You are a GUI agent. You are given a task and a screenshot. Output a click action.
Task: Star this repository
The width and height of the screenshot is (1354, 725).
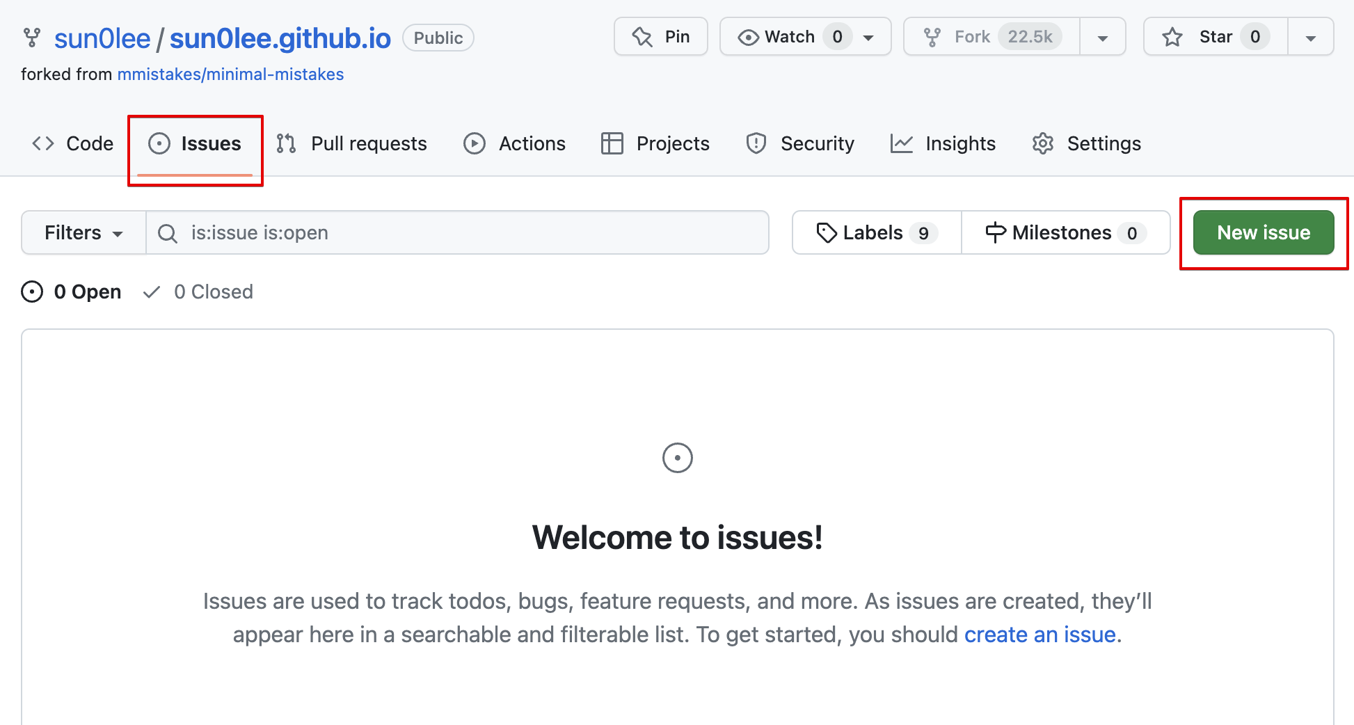[x=1216, y=36]
